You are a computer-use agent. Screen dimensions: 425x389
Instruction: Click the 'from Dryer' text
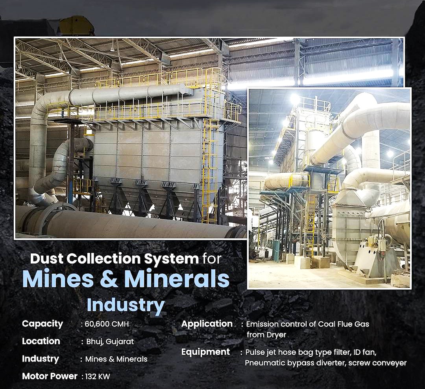coord(266,335)
